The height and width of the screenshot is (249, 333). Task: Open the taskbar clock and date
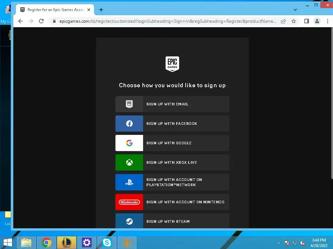319,243
